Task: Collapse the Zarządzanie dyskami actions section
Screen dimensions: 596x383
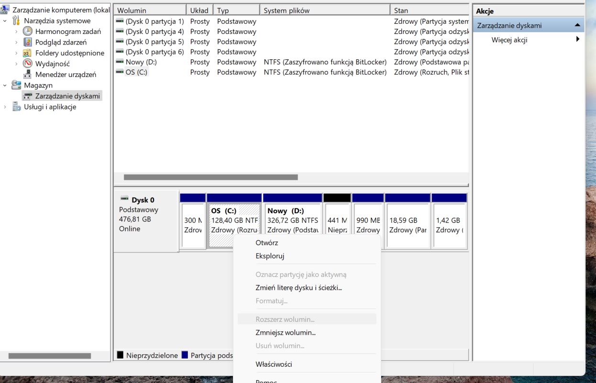Action: pyautogui.click(x=577, y=25)
